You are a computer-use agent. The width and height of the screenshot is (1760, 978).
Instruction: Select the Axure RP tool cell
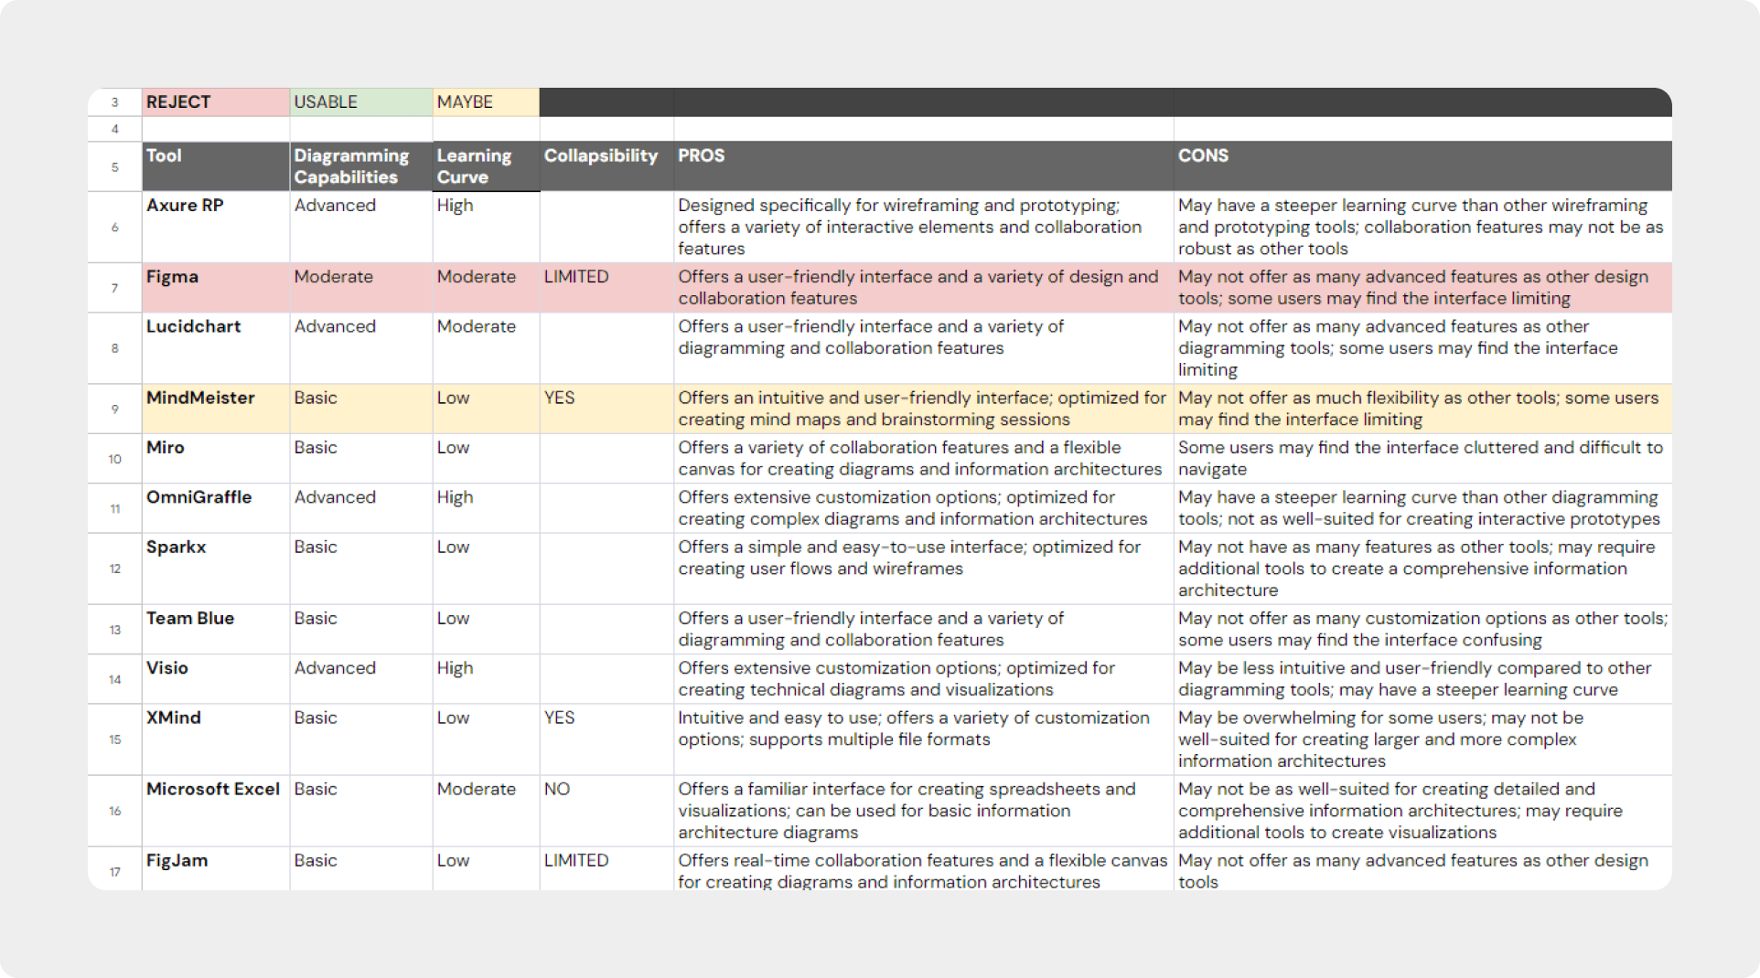coord(216,227)
